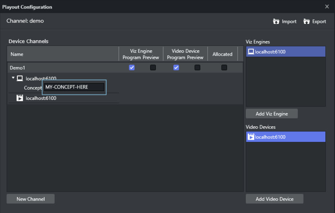The width and height of the screenshot is (335, 213).
Task: Click the Allocated column header
Action: click(222, 54)
